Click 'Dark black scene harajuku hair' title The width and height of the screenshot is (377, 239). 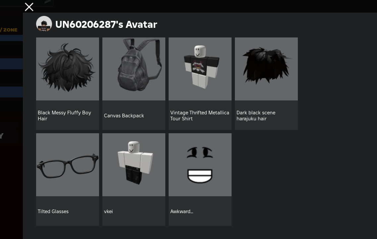pos(256,116)
